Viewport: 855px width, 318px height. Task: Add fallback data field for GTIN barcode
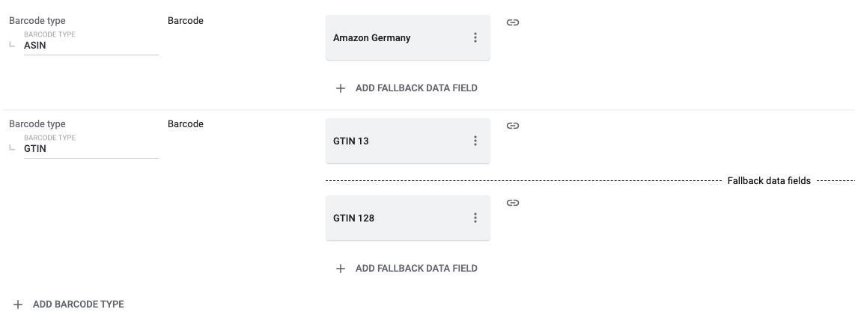[x=407, y=269]
